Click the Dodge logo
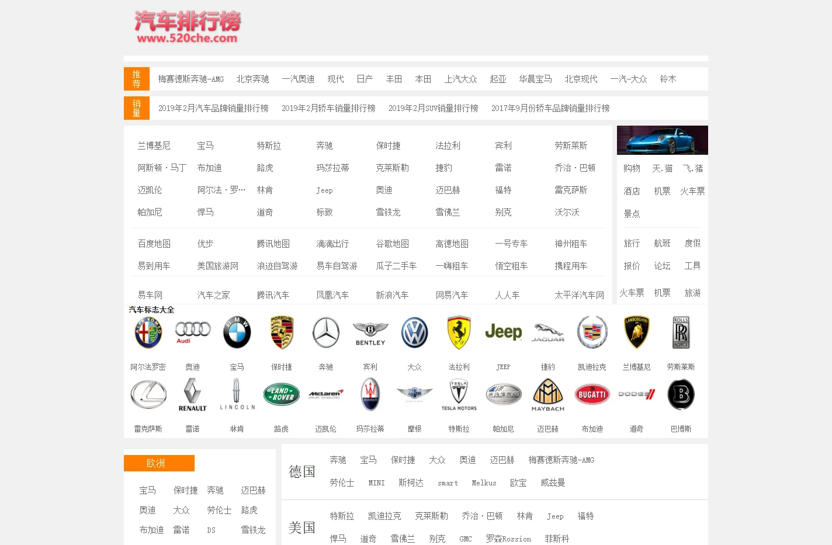Screen dimensions: 832x545 pyautogui.click(x=637, y=394)
